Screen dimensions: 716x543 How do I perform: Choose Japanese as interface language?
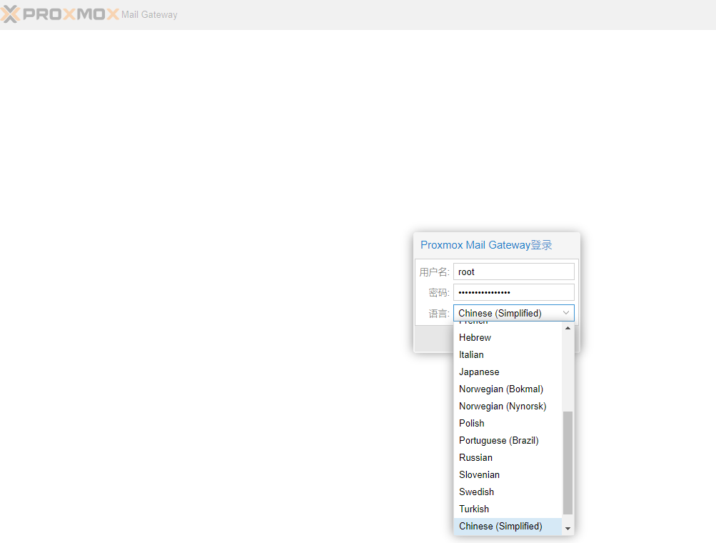[479, 372]
